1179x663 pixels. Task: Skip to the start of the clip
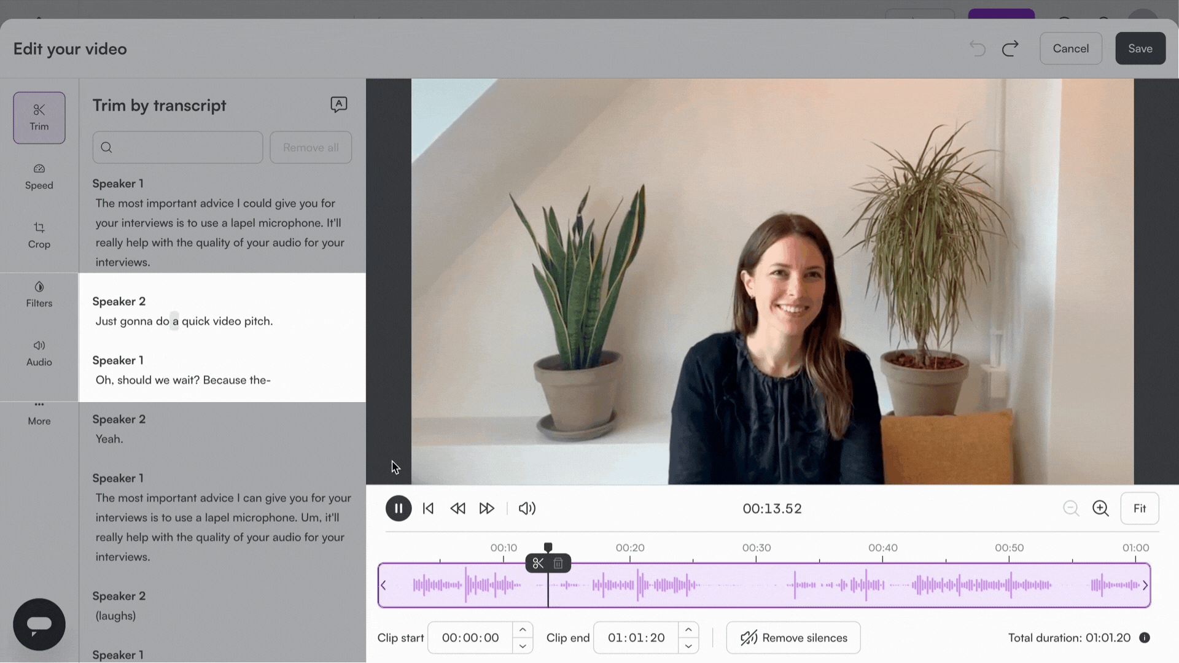coord(428,508)
